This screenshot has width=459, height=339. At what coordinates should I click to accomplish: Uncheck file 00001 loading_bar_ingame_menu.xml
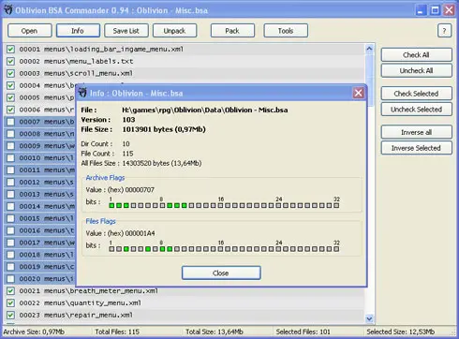(x=10, y=49)
